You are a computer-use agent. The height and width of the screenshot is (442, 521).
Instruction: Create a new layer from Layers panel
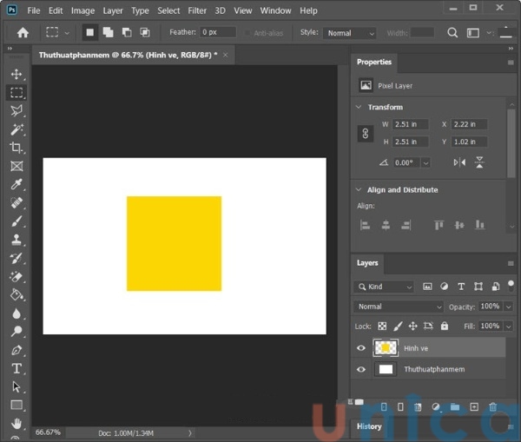click(x=474, y=406)
